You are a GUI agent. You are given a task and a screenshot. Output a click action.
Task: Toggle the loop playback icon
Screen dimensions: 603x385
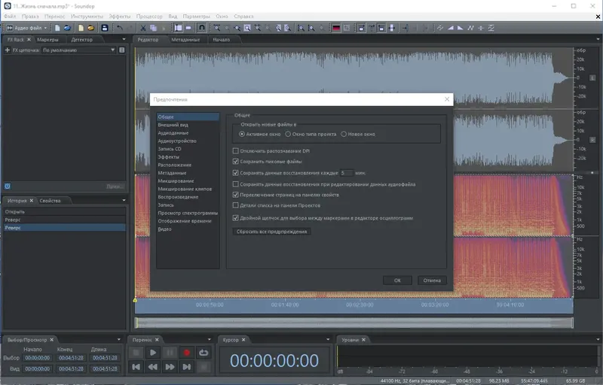(204, 352)
